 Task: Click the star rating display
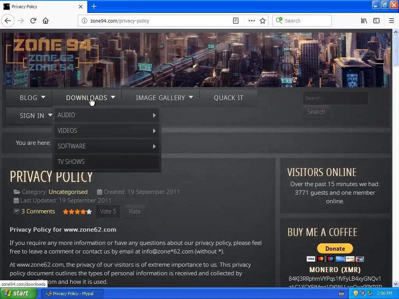pyautogui.click(x=78, y=211)
